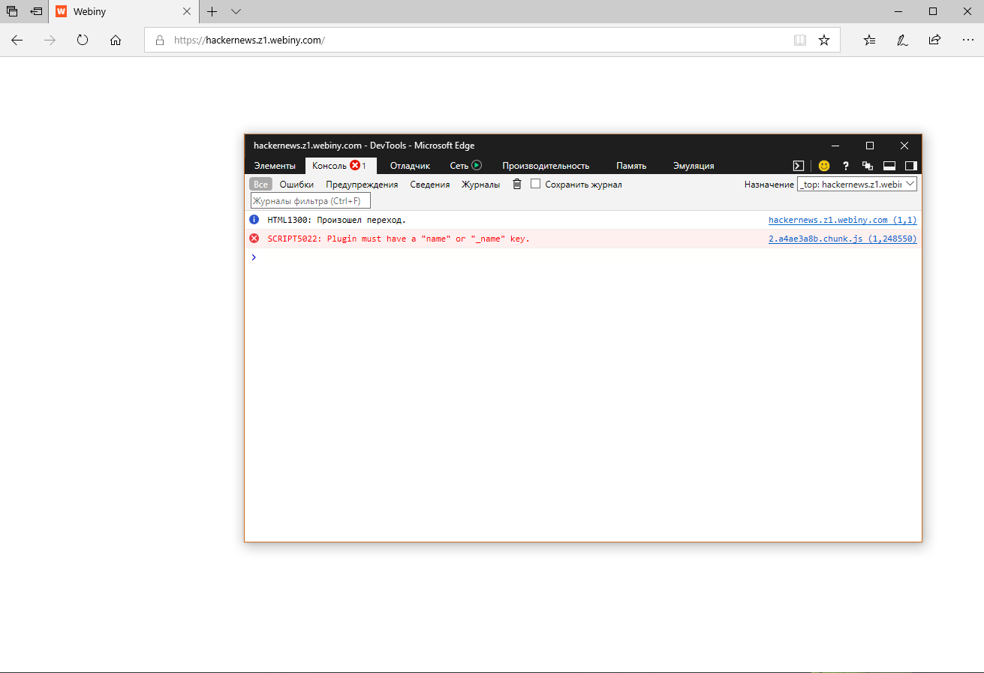Switch to the Отладчик tab

[x=409, y=165]
